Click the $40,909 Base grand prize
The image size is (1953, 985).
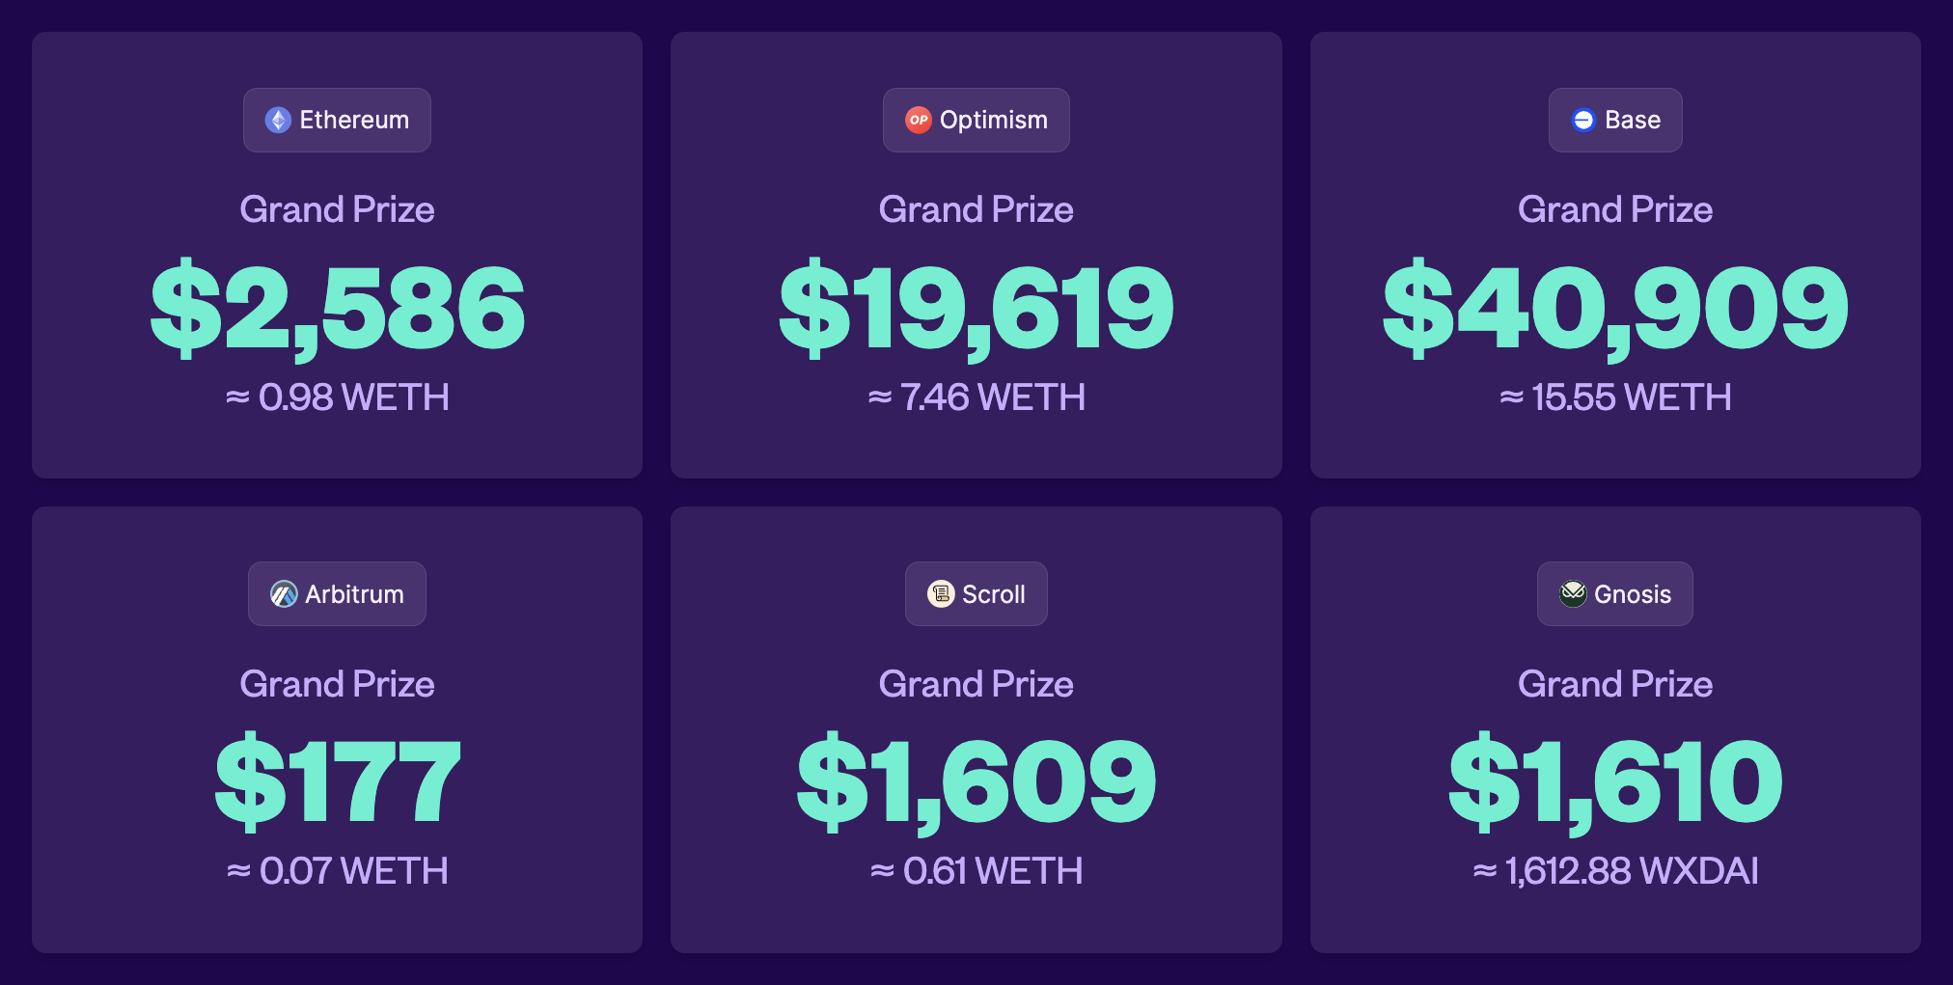click(x=1615, y=309)
